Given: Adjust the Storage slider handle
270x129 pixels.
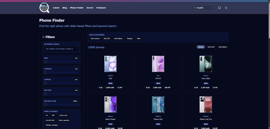Looking at the screenshot, I should click(45, 72).
